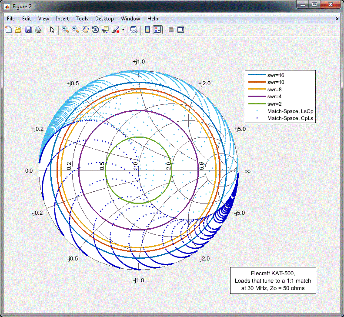Toggle the legend toolbar button
The height and width of the screenshot is (317, 344).
(157, 30)
